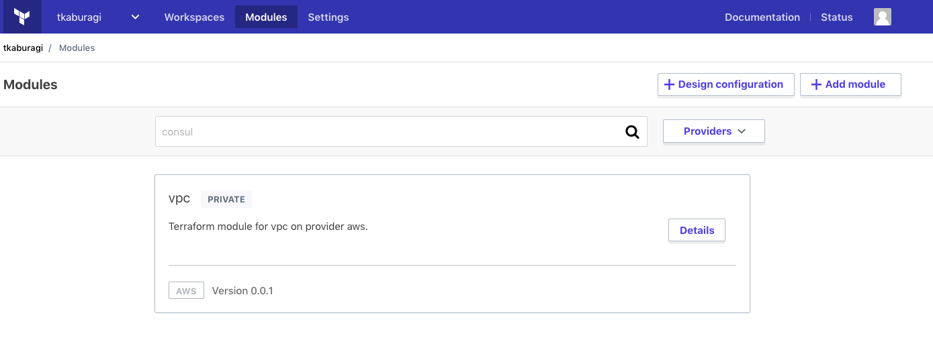The height and width of the screenshot is (360, 933).
Task: Click the chevron beside tkaburagi
Action: coord(135,17)
